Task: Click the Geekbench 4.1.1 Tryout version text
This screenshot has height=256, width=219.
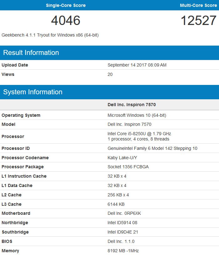Action: point(50,35)
